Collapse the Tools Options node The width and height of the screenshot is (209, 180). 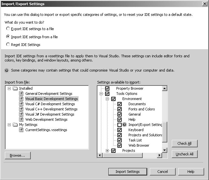tap(101, 94)
